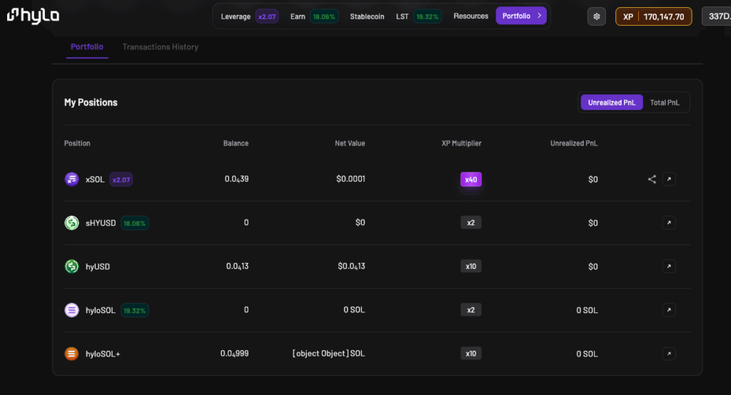The image size is (731, 395).
Task: Click 19.32% badge next to hyloSOL
Action: (x=135, y=310)
